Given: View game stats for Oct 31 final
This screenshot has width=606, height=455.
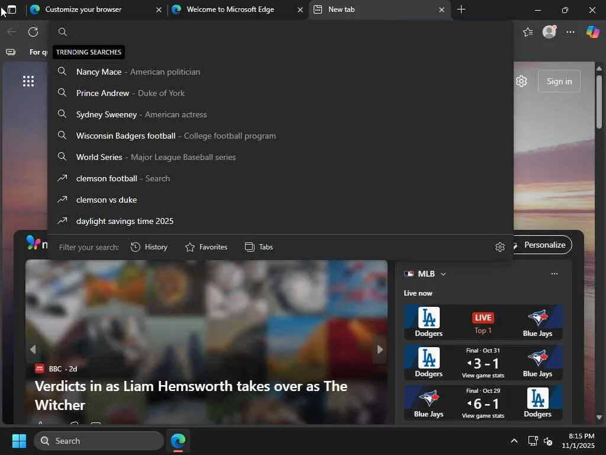Looking at the screenshot, I should pos(483,375).
